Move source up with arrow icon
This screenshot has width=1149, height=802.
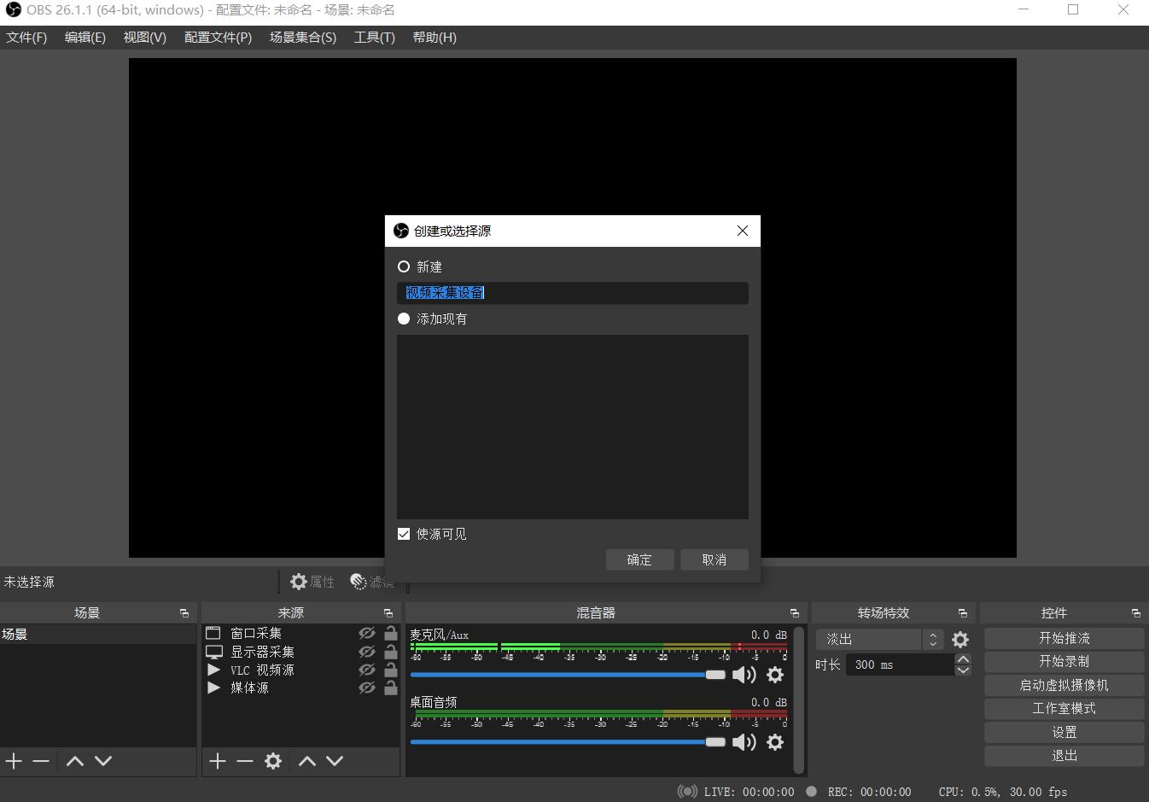coord(307,761)
